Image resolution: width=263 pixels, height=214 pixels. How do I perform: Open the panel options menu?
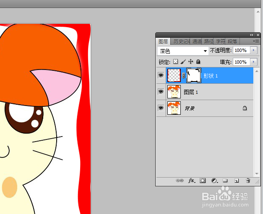pyautogui.click(x=256, y=41)
